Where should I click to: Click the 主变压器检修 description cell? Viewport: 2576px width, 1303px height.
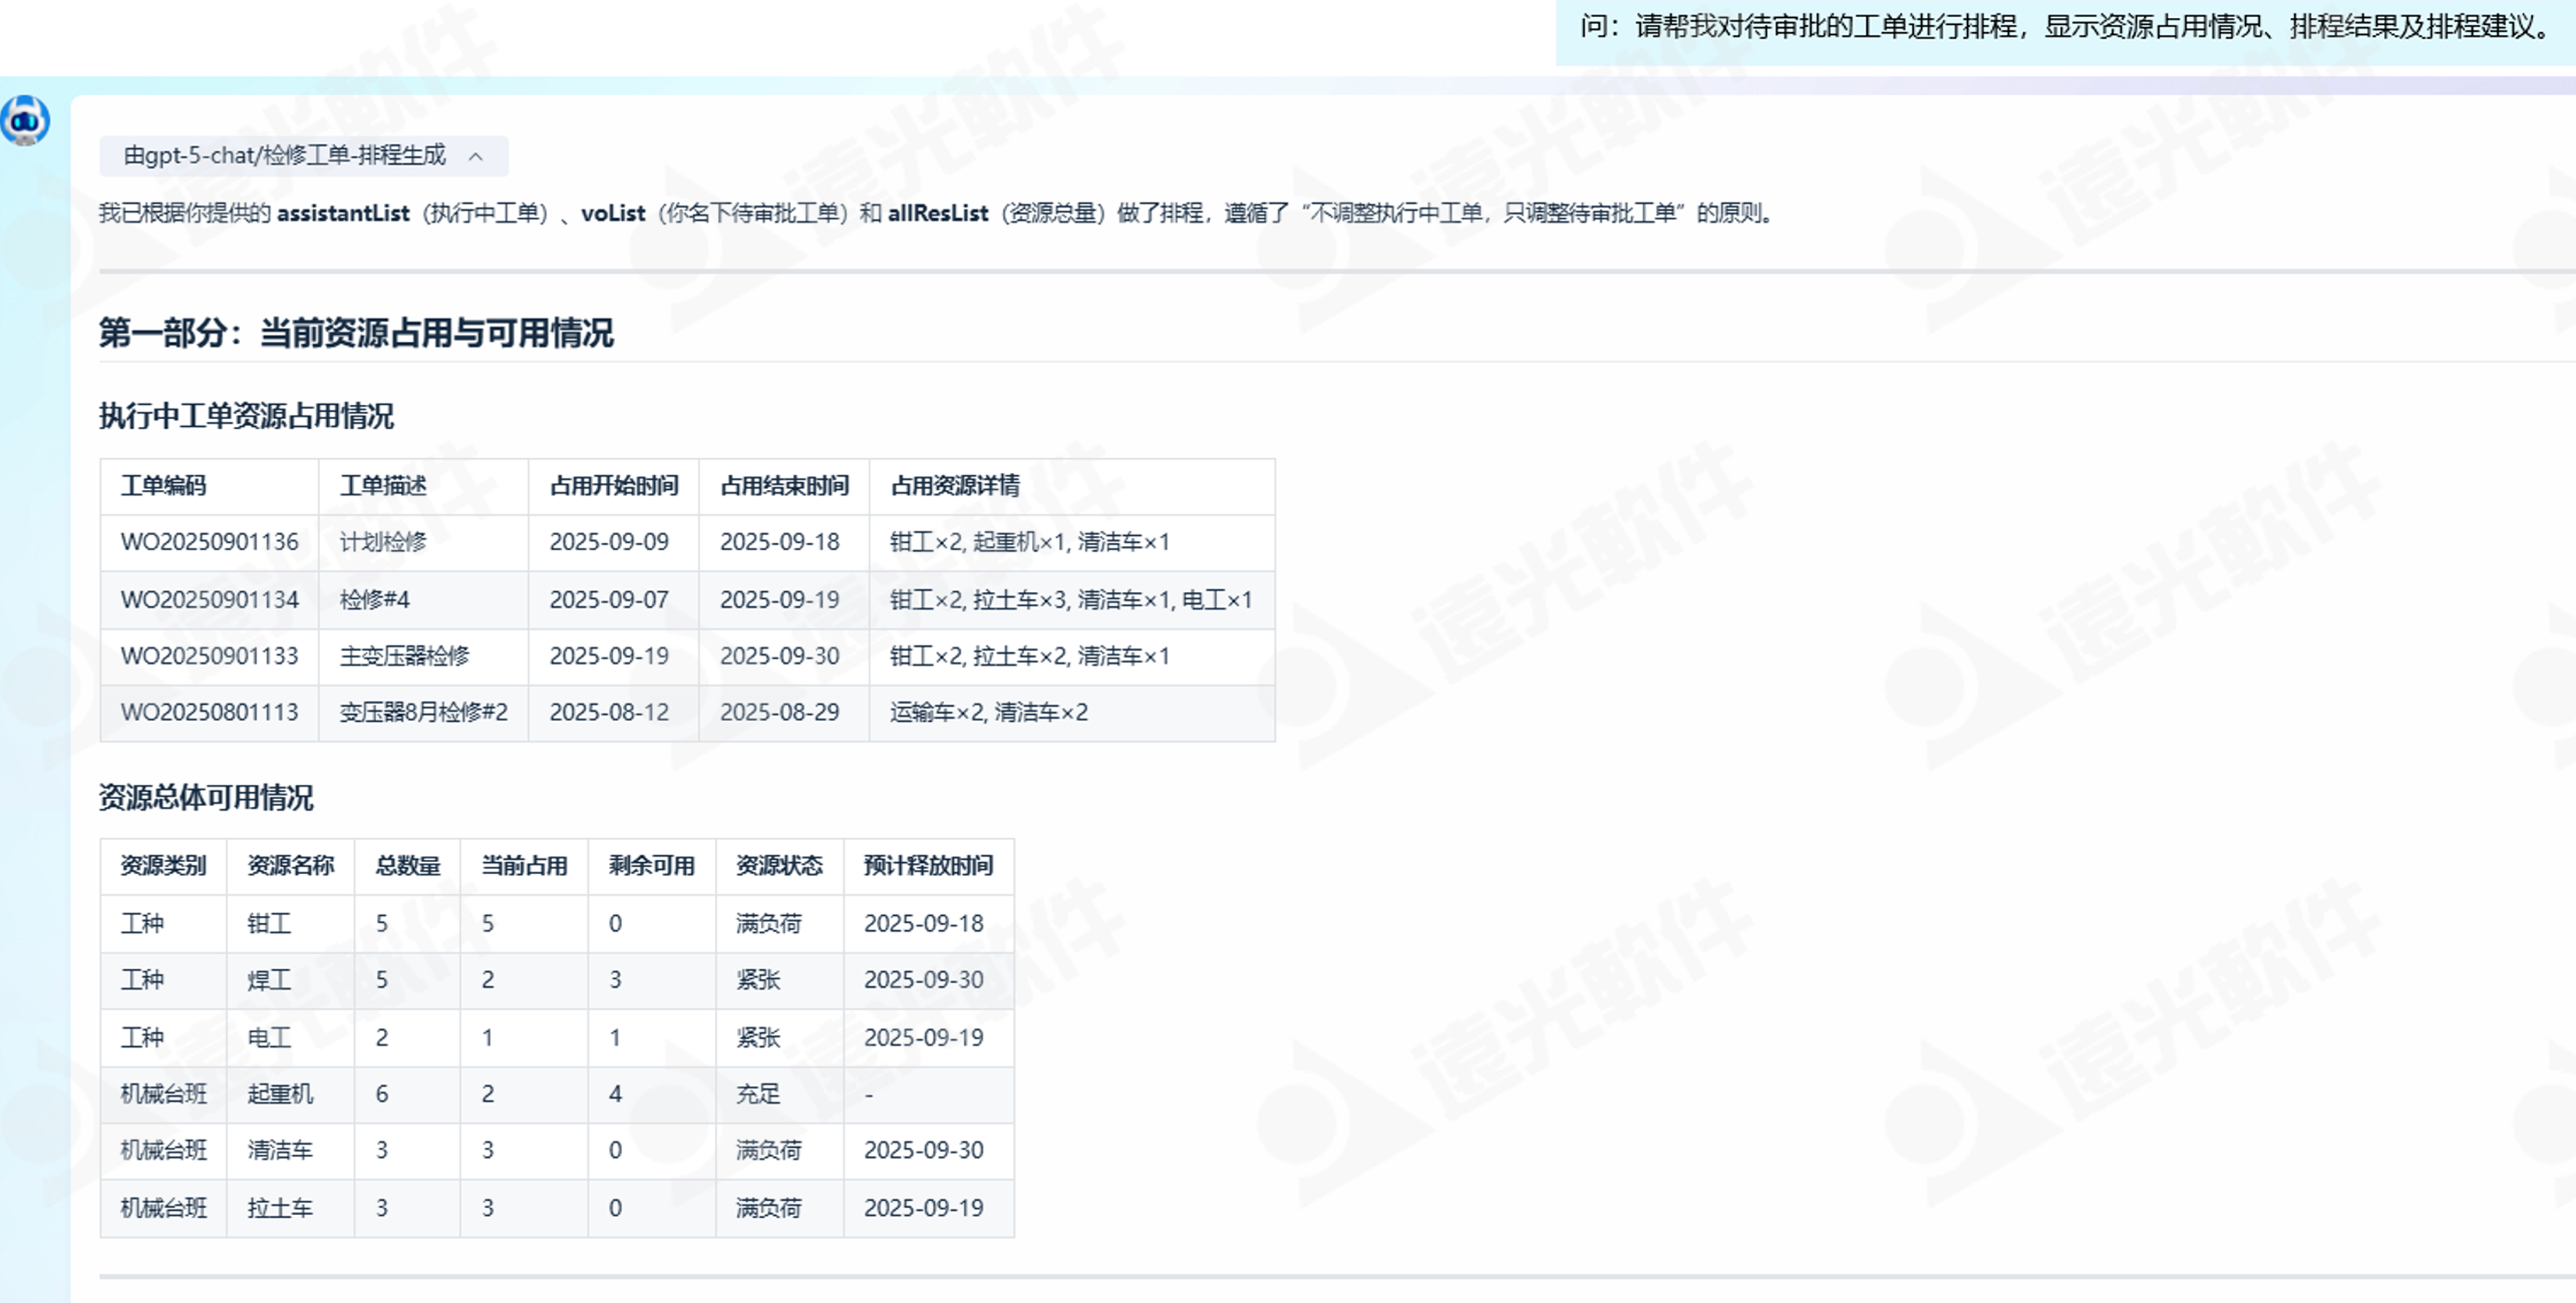pos(407,656)
